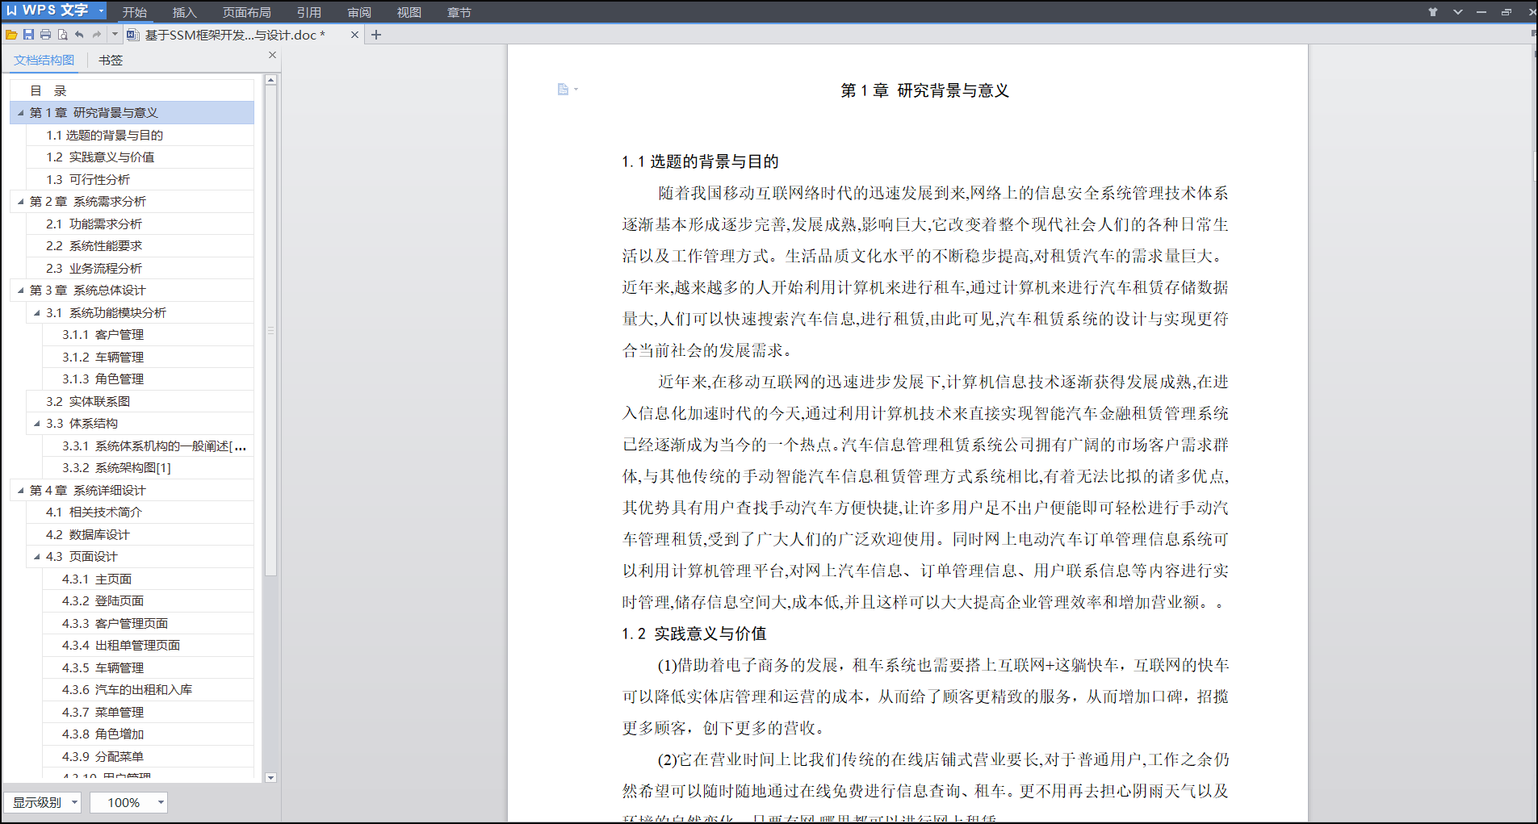This screenshot has height=824, width=1538.
Task: Jump to 4.3.9 分配菜单 heading
Action: click(x=149, y=756)
